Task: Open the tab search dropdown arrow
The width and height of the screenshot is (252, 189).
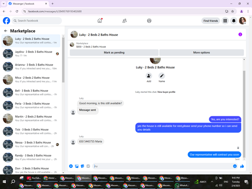Action: (4, 4)
